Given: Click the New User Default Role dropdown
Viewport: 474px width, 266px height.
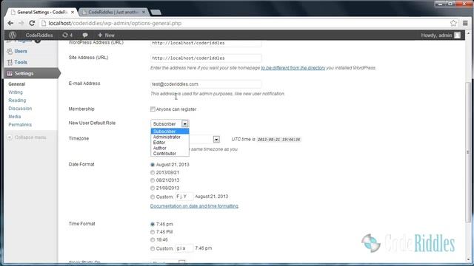Looking at the screenshot, I should tap(170, 123).
